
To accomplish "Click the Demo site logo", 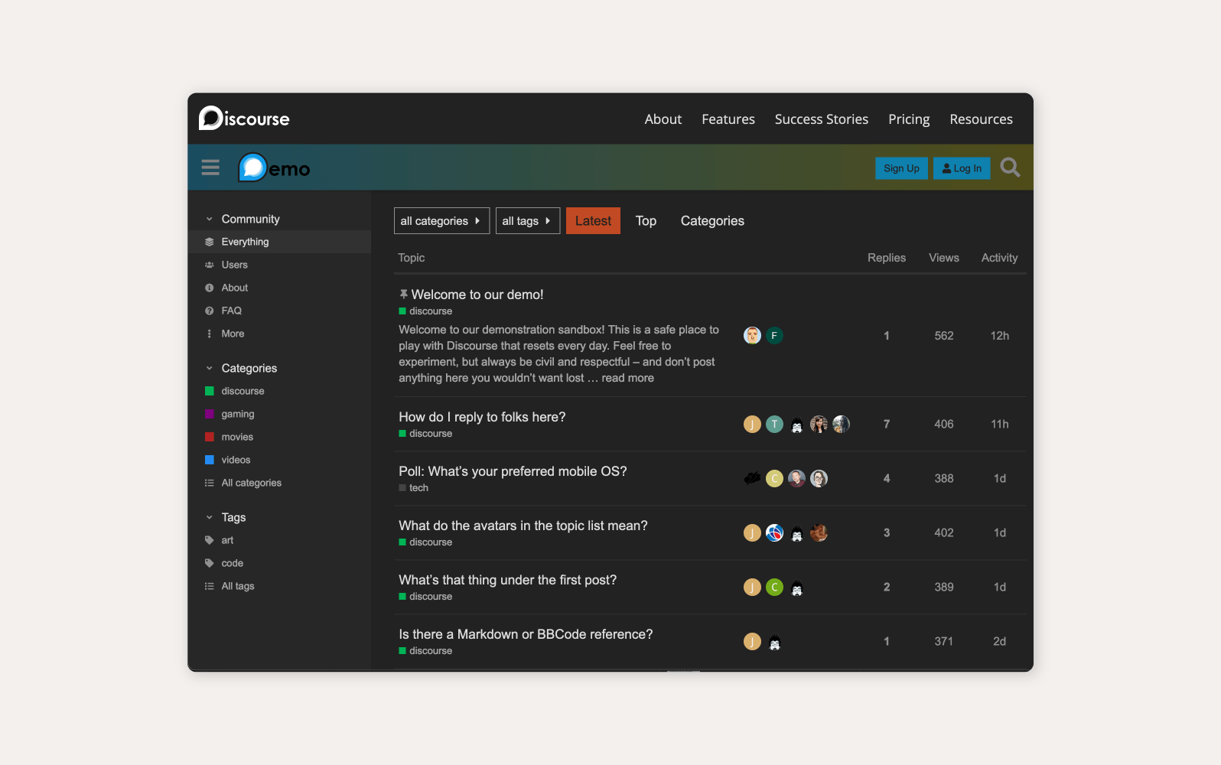I will (x=274, y=168).
